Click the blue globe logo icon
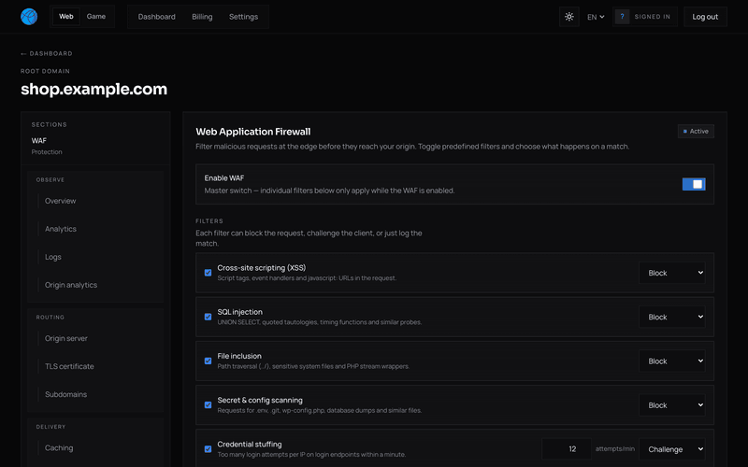The width and height of the screenshot is (748, 467). coord(29,17)
